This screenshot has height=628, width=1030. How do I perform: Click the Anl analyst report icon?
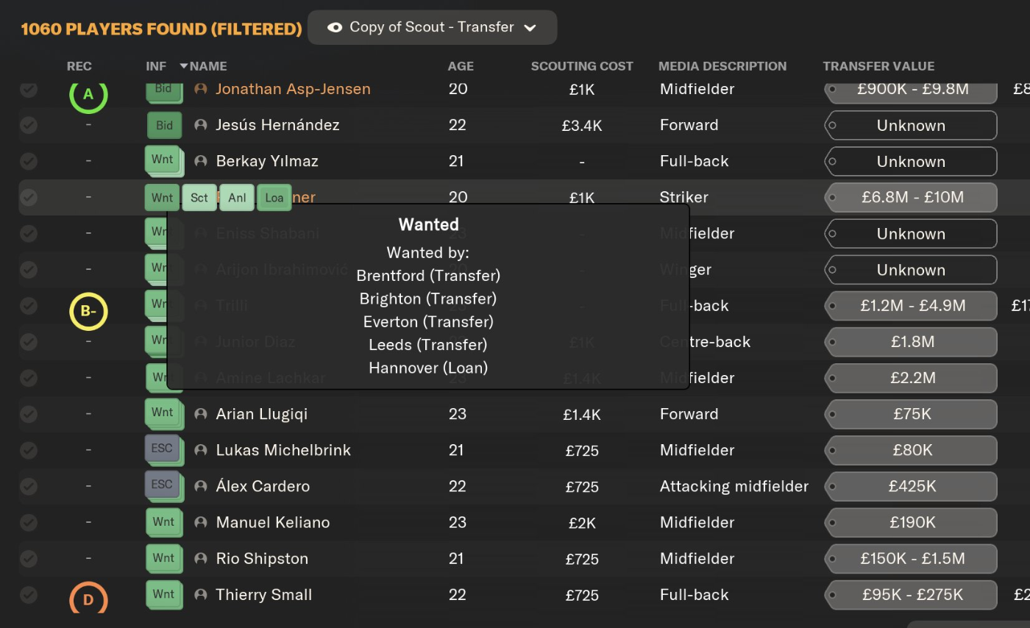tap(237, 198)
